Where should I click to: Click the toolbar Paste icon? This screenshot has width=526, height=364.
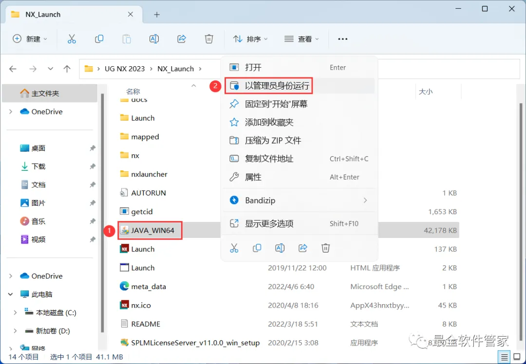127,39
